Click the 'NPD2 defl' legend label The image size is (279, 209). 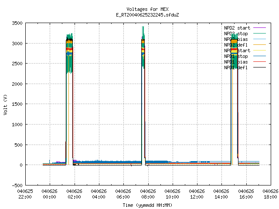click(236, 45)
